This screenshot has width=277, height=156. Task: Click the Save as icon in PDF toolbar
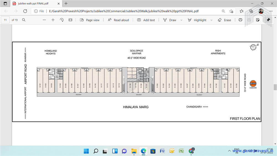click(x=258, y=20)
